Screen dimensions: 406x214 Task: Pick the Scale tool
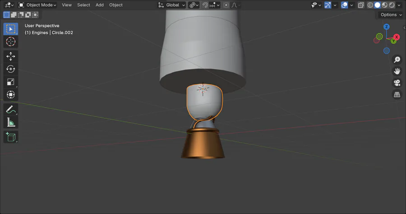tap(11, 82)
